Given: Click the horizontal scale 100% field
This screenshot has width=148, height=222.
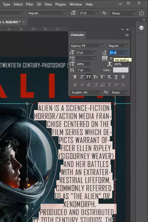Looking at the screenshot, I should point(121,64).
